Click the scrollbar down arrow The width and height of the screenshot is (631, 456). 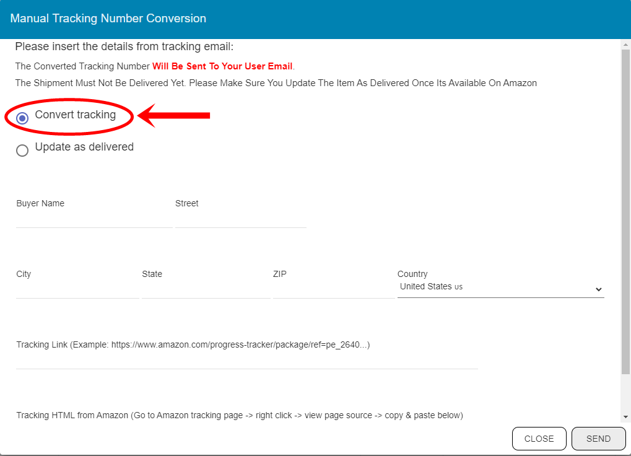[x=625, y=417]
